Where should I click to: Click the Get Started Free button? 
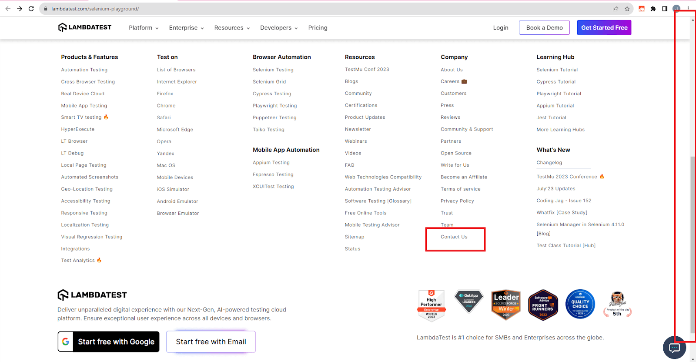(x=604, y=28)
